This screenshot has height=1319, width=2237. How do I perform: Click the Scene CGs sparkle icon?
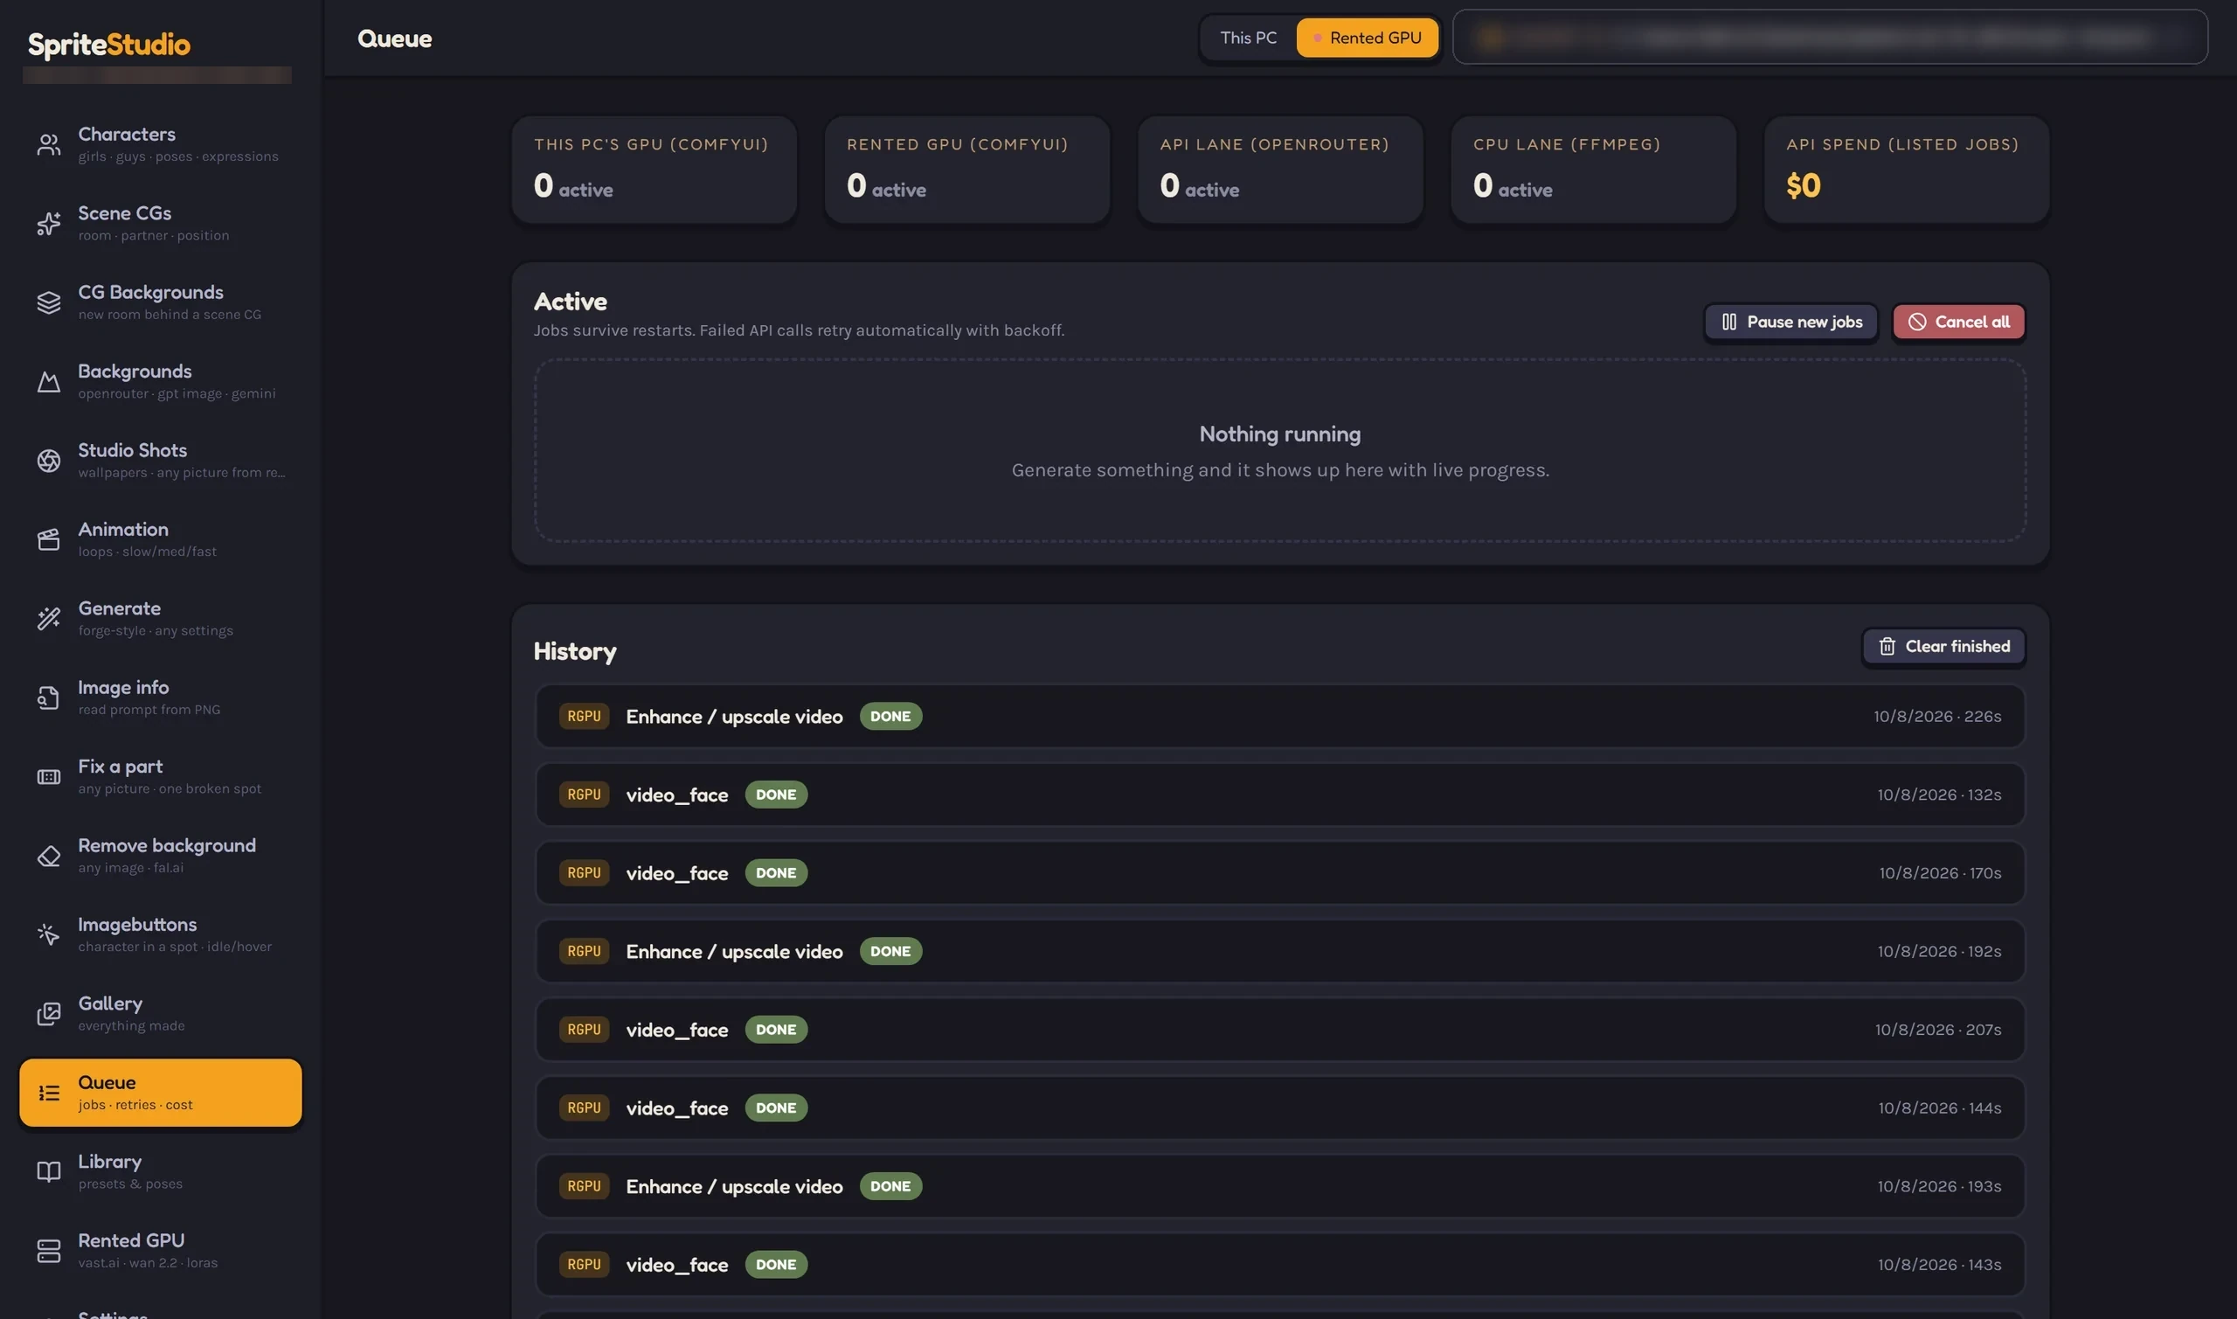(x=49, y=223)
